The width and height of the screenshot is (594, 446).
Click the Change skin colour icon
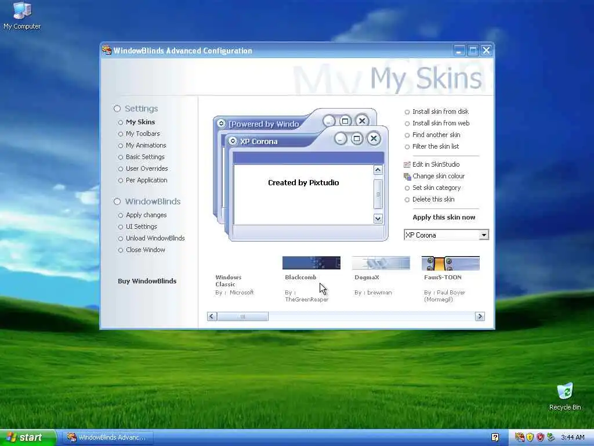[407, 177]
